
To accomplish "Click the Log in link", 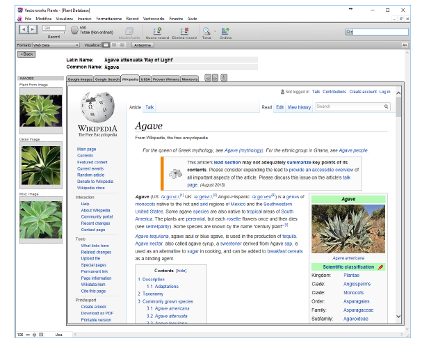I will 384,92.
